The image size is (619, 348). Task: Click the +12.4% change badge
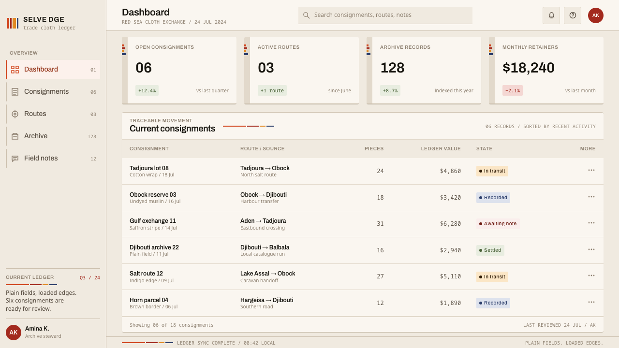click(147, 90)
